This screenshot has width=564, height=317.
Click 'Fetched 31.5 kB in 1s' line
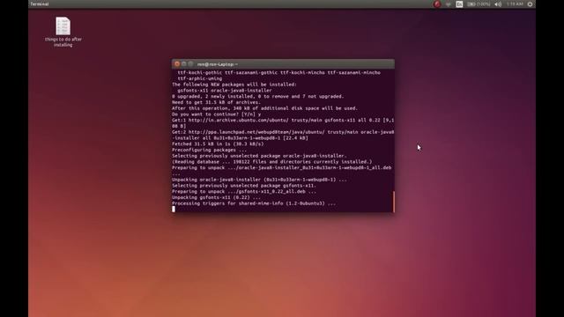click(218, 144)
